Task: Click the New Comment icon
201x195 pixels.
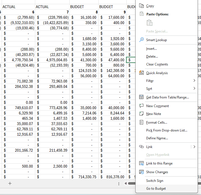Action: point(141,106)
